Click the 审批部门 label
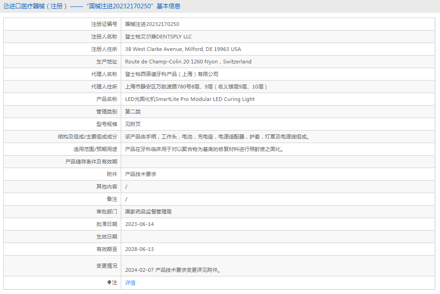 (106, 212)
